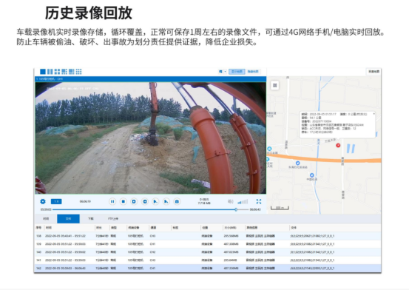Stop the recorded video playback

123,201
